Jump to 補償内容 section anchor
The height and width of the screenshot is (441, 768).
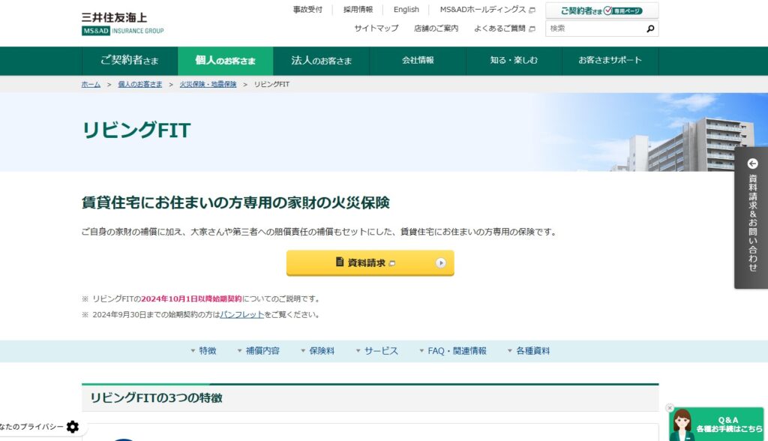click(x=257, y=351)
